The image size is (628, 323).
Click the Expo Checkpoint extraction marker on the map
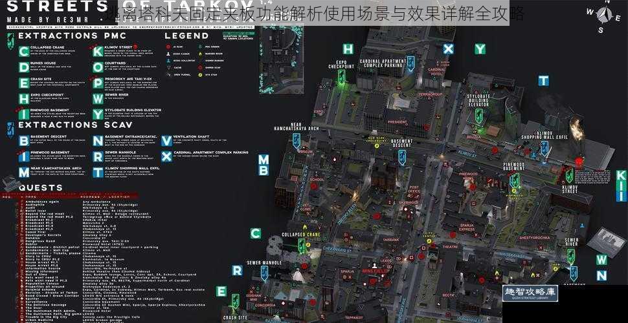tap(341, 76)
